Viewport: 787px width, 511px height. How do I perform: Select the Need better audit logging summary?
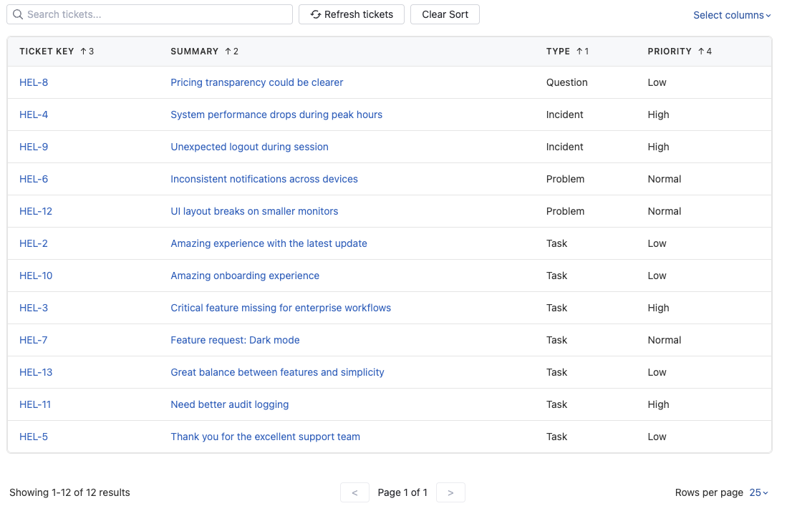(229, 404)
